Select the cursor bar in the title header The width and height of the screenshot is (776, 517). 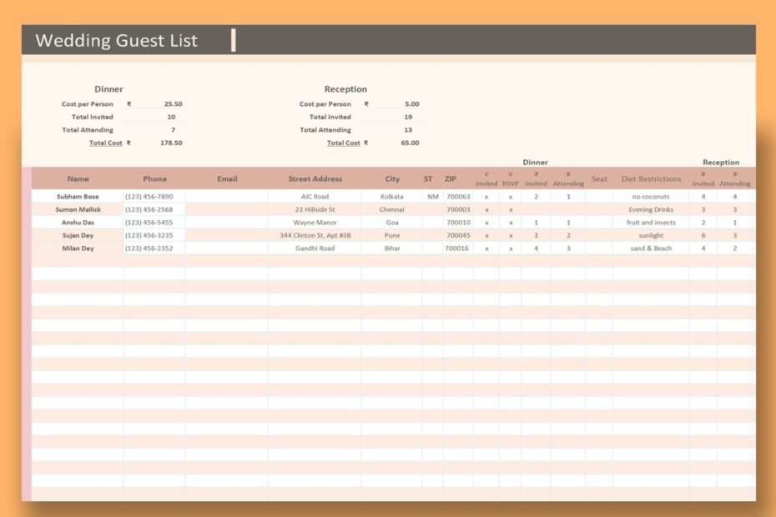(234, 39)
